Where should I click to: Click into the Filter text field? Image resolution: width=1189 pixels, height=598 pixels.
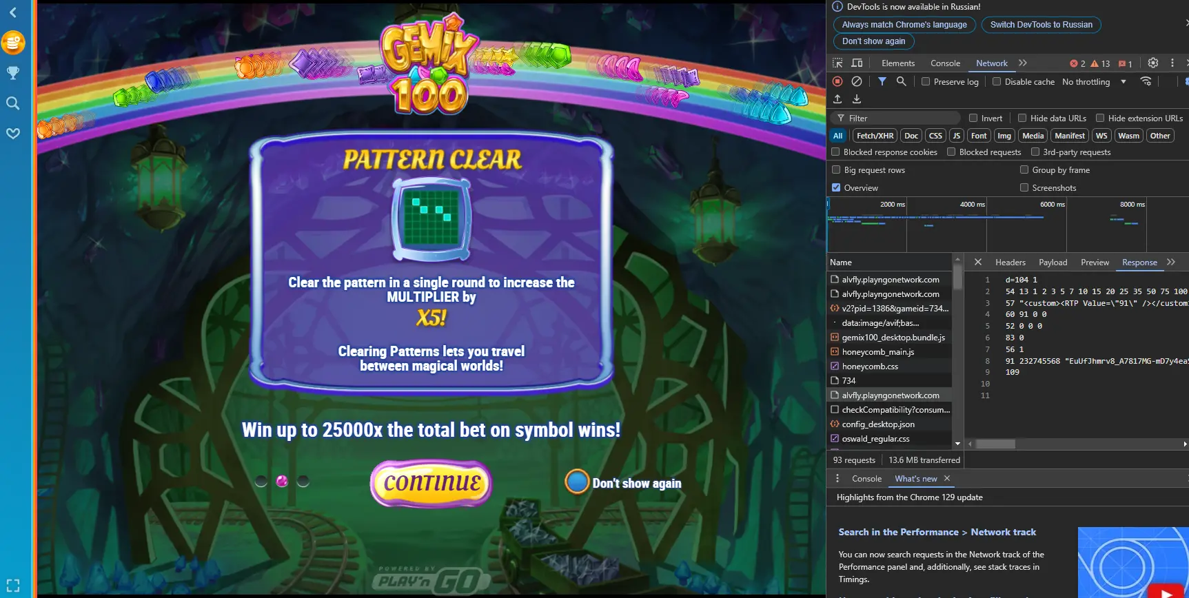[895, 118]
